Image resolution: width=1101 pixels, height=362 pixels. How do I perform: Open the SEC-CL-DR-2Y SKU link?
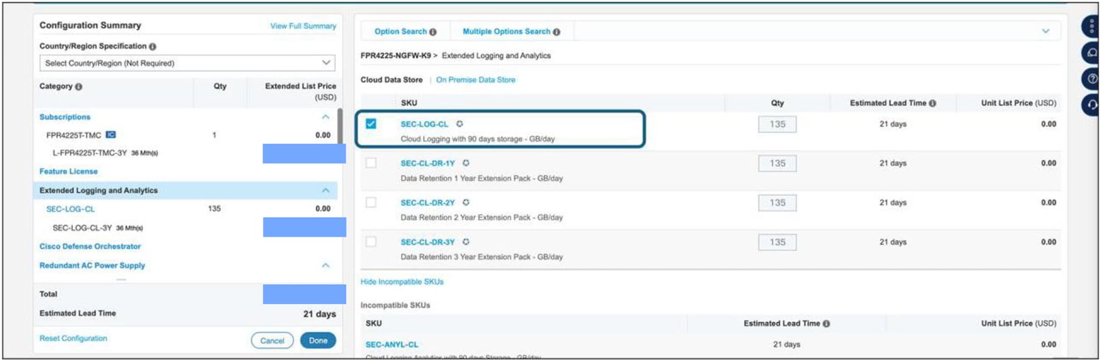coord(427,203)
